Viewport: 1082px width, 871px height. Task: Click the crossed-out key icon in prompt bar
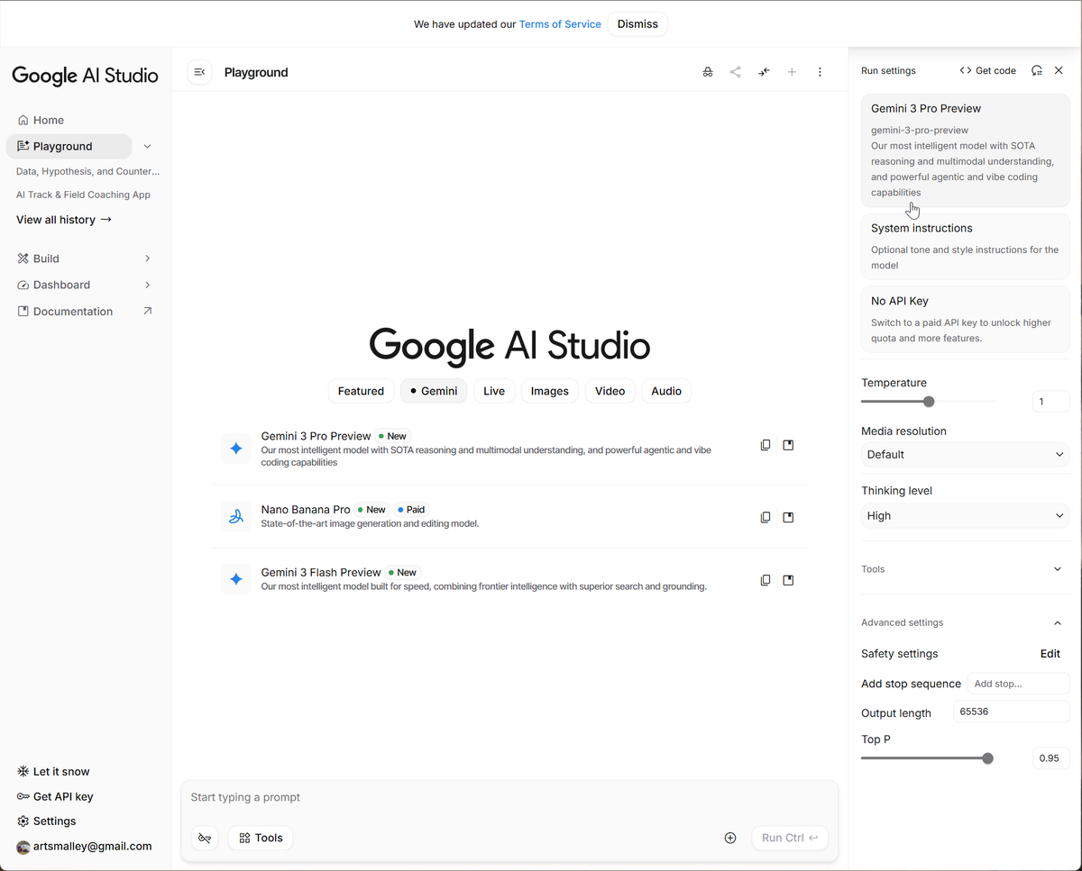coord(205,838)
